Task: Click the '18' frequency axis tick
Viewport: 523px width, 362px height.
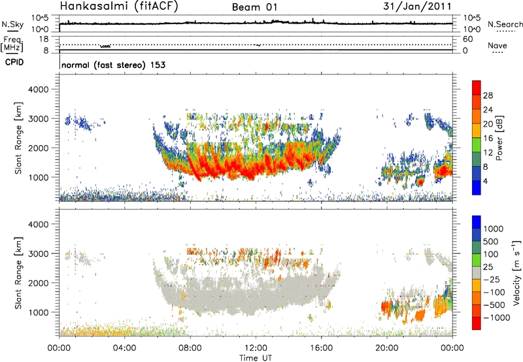Action: 44,39
